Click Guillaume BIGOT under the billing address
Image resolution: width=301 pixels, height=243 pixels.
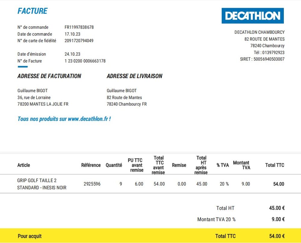pos(33,91)
